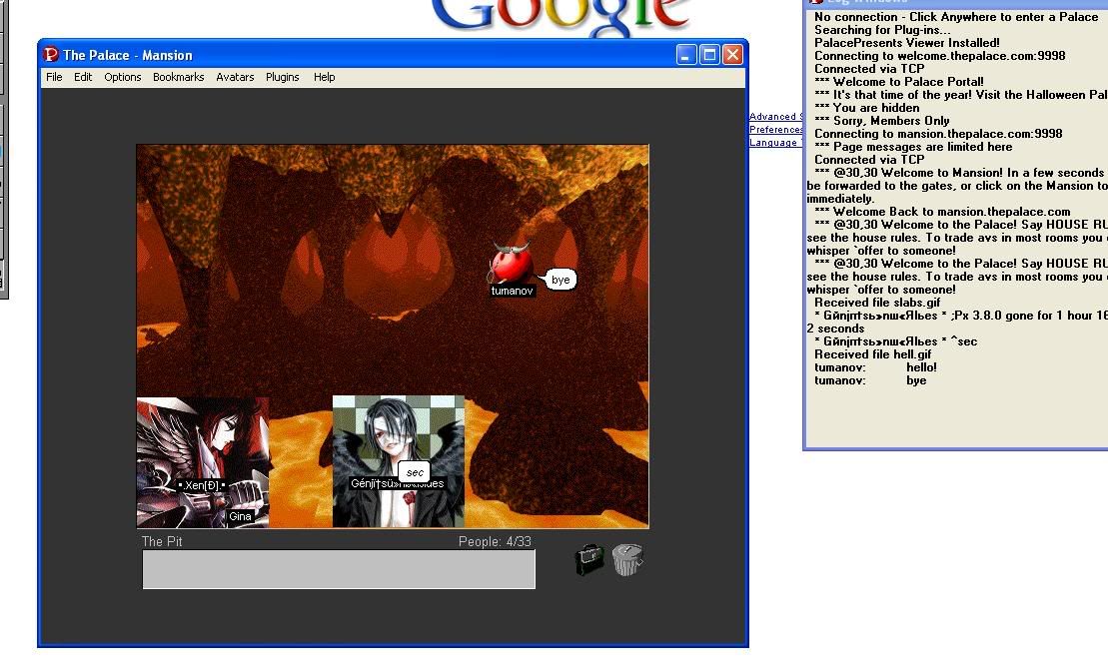Open the Avatars menu
1108x663 pixels.
pos(235,77)
